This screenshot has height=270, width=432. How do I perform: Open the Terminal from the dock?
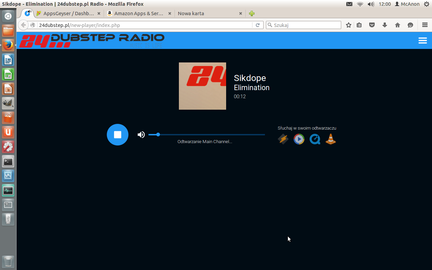pyautogui.click(x=8, y=161)
